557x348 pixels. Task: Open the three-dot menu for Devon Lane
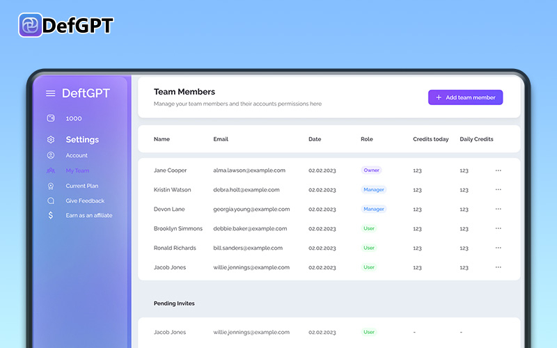coord(498,209)
